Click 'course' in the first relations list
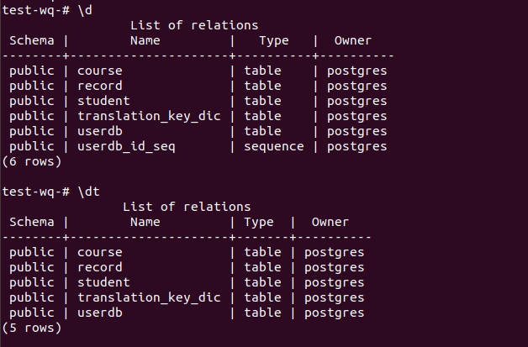Image resolution: width=528 pixels, height=347 pixels. (100, 71)
